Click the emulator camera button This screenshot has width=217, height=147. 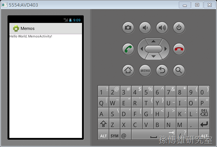click(x=128, y=28)
